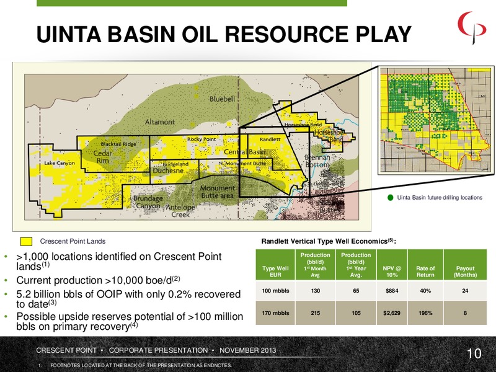Click 'CORPORATE PRESENTATION' in the footer
496x372 pixels.
pos(159,350)
